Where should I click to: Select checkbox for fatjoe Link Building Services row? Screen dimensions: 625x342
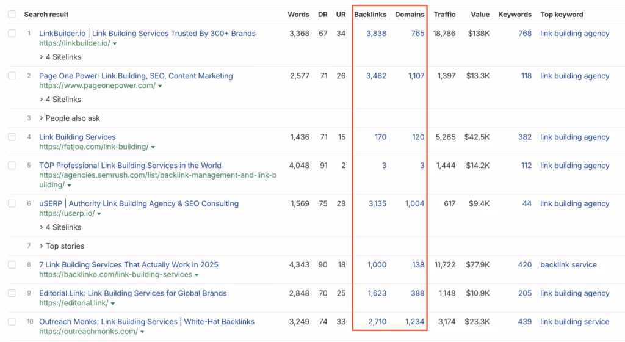click(12, 137)
